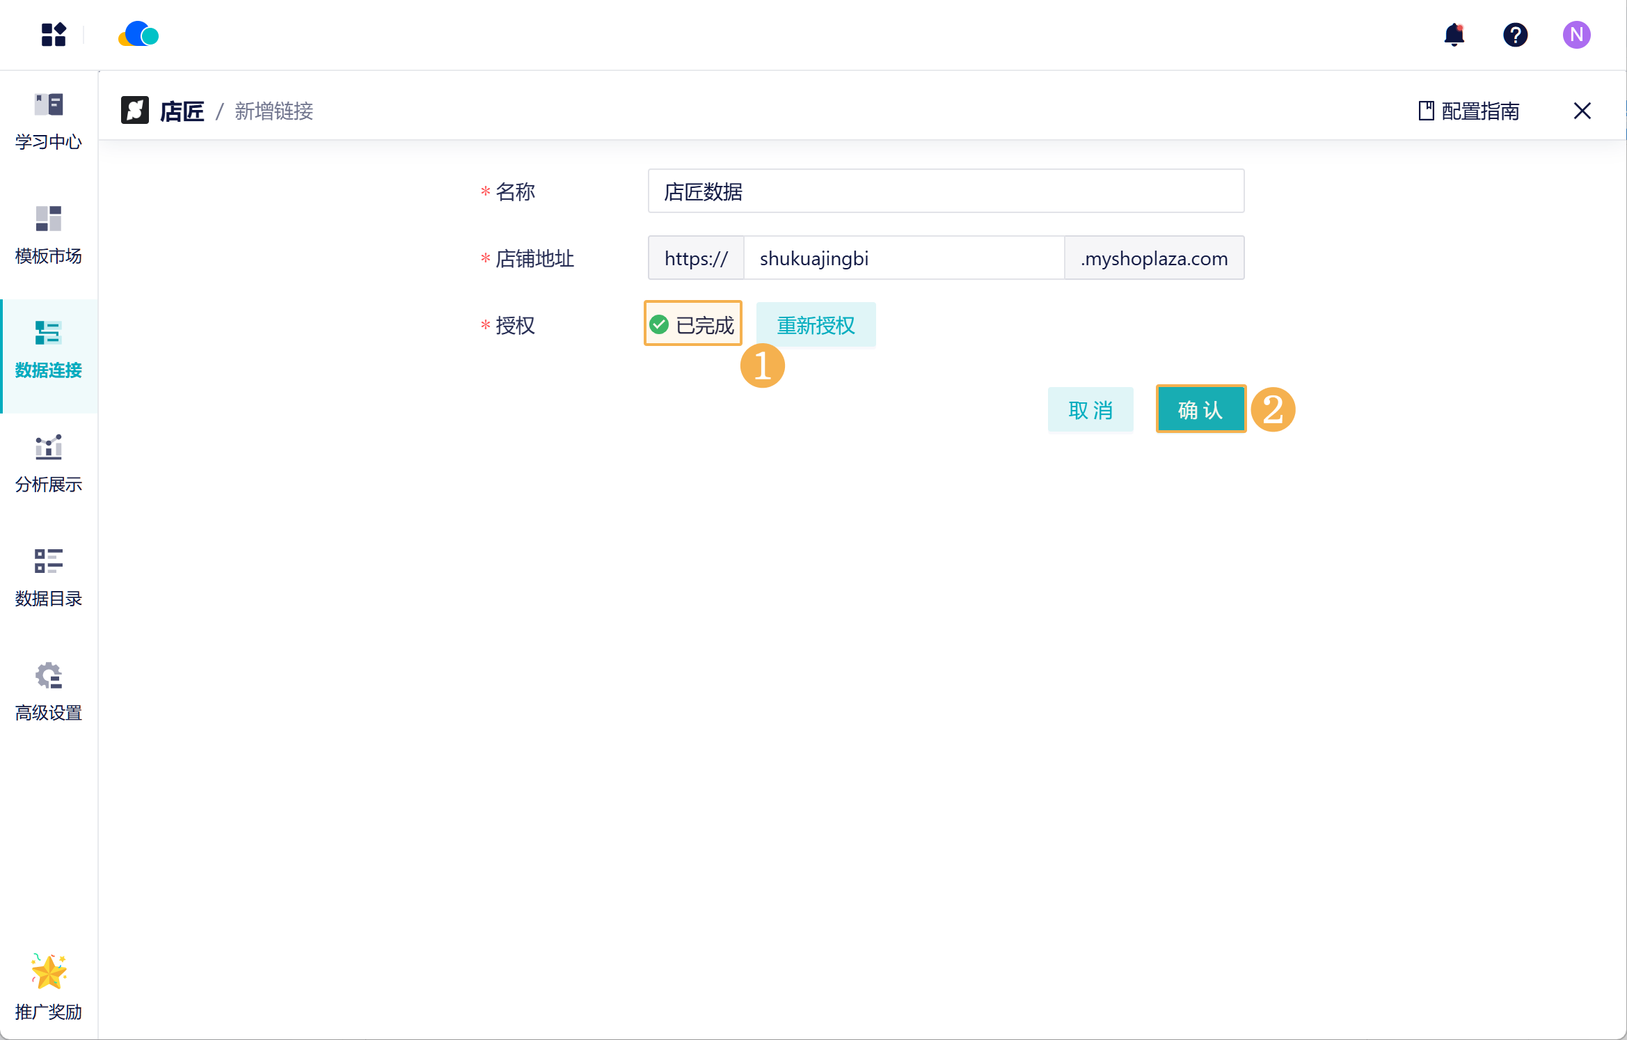Navigate to 数据目录

[x=49, y=578]
